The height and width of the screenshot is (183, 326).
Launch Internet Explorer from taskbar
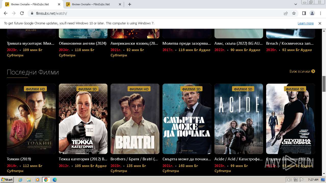tap(20, 180)
